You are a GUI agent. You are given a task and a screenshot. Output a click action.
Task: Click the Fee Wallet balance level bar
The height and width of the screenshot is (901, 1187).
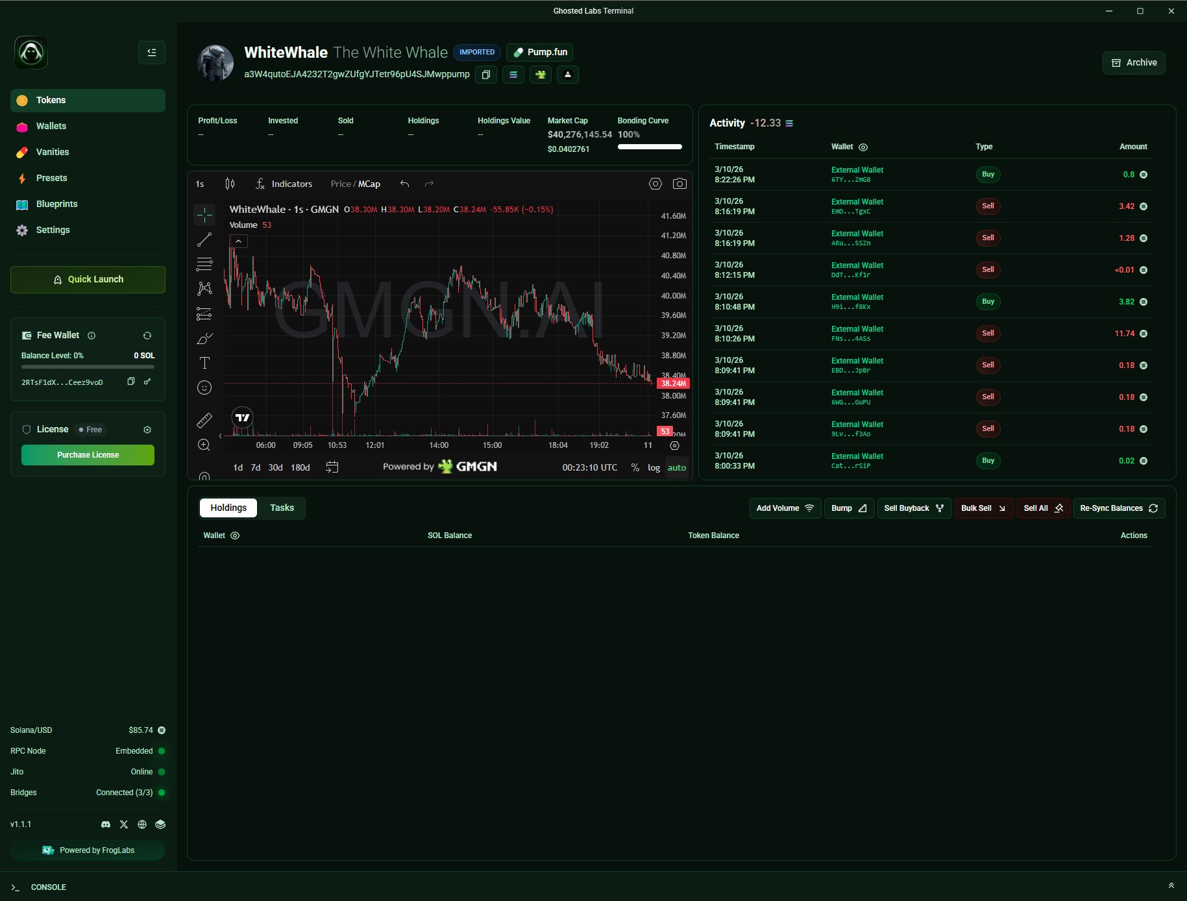tap(87, 367)
